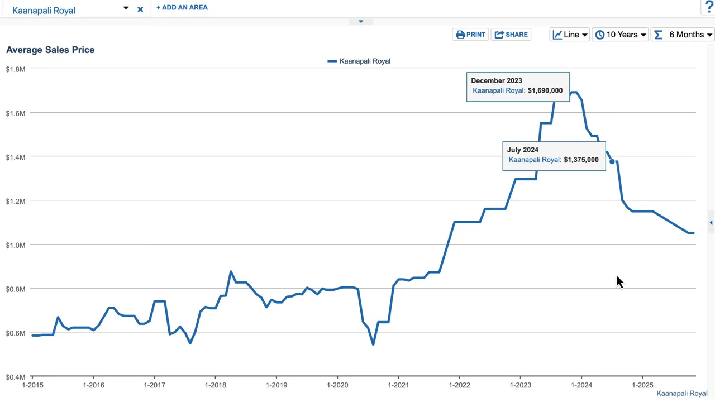715x402 pixels.
Task: Click the blue left chevron on the right edge
Action: click(x=711, y=222)
